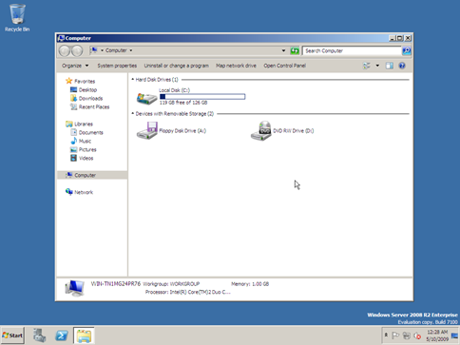460x345 pixels.
Task: Click the 'Memory: 1.00 GB' text
Action: 250,284
